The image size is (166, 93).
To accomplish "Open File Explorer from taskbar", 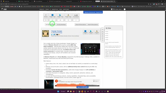I will 71,91.
